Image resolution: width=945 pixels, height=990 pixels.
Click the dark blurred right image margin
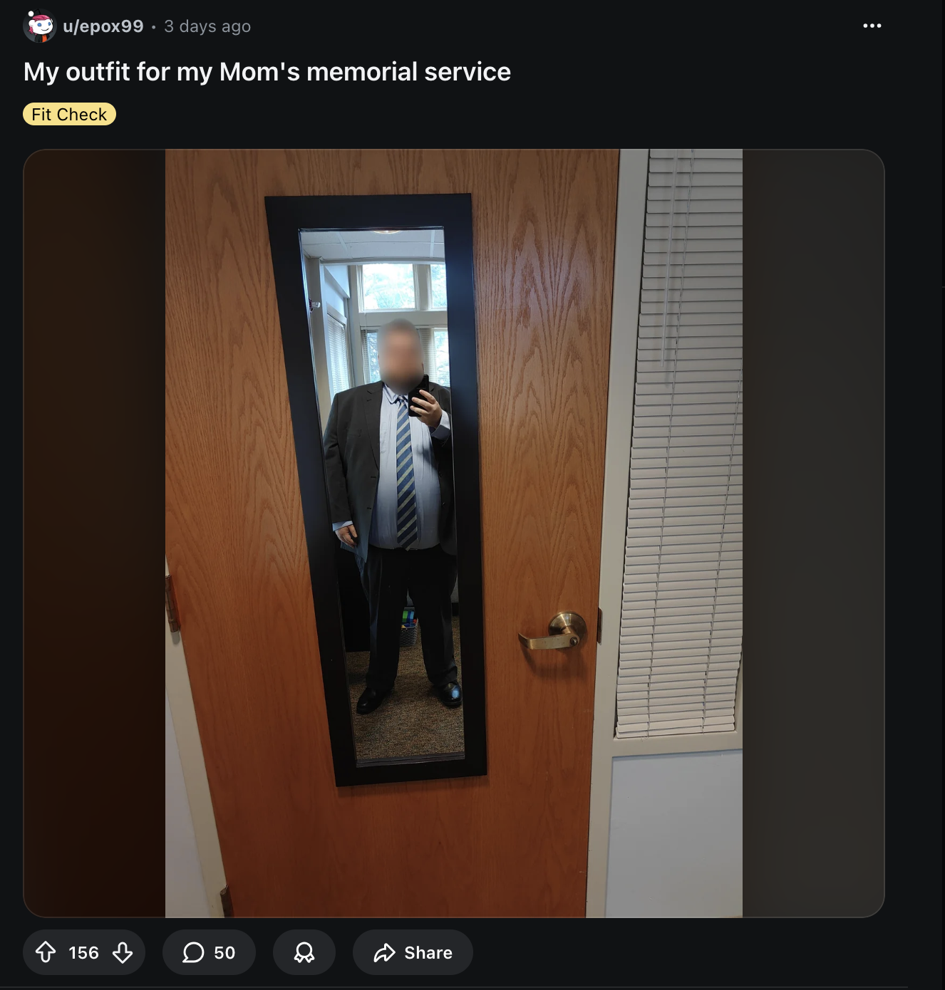click(813, 533)
